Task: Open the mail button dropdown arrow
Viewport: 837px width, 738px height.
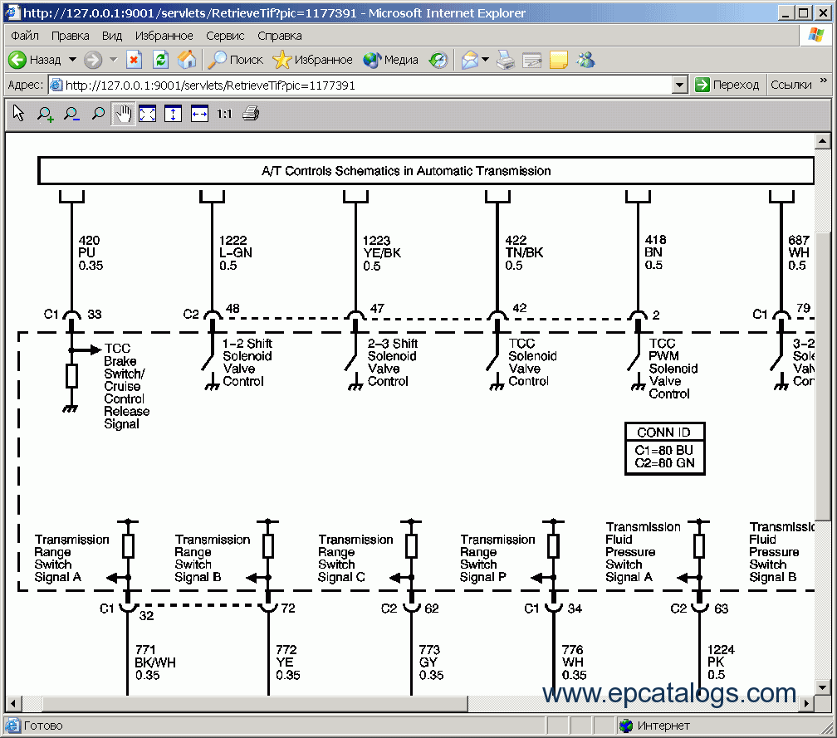Action: pos(485,60)
